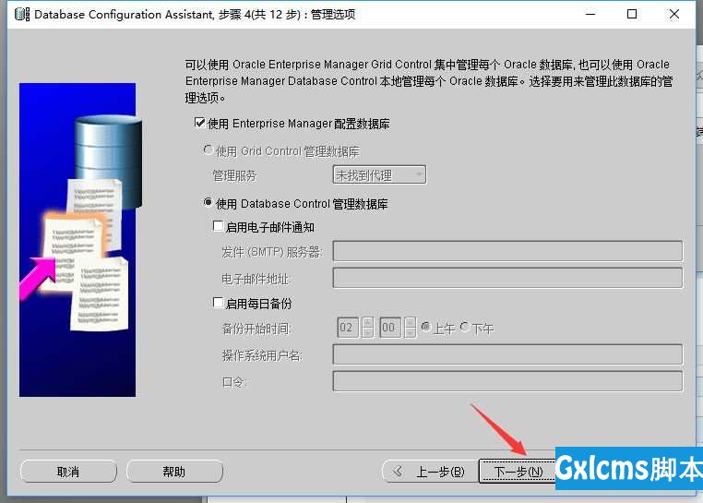Select the 上午 radio button
This screenshot has width=703, height=503.
[x=426, y=327]
